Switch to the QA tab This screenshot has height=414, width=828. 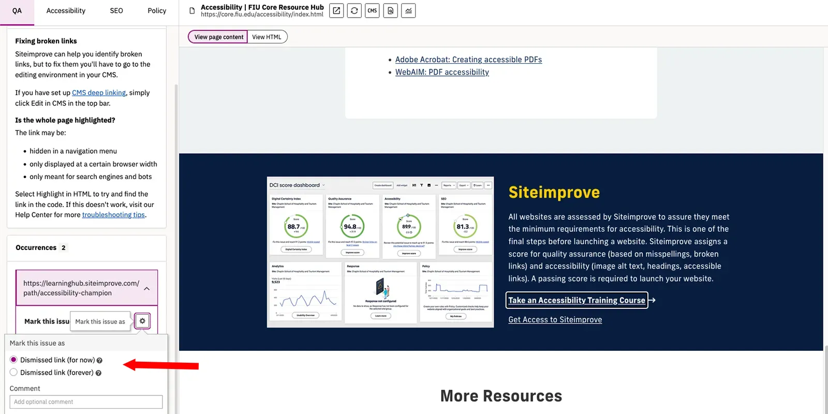(17, 11)
